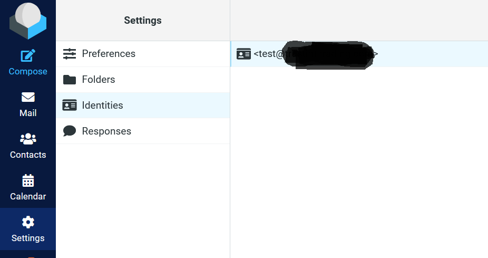
Task: Click the Contacts people icon
Action: pyautogui.click(x=28, y=139)
